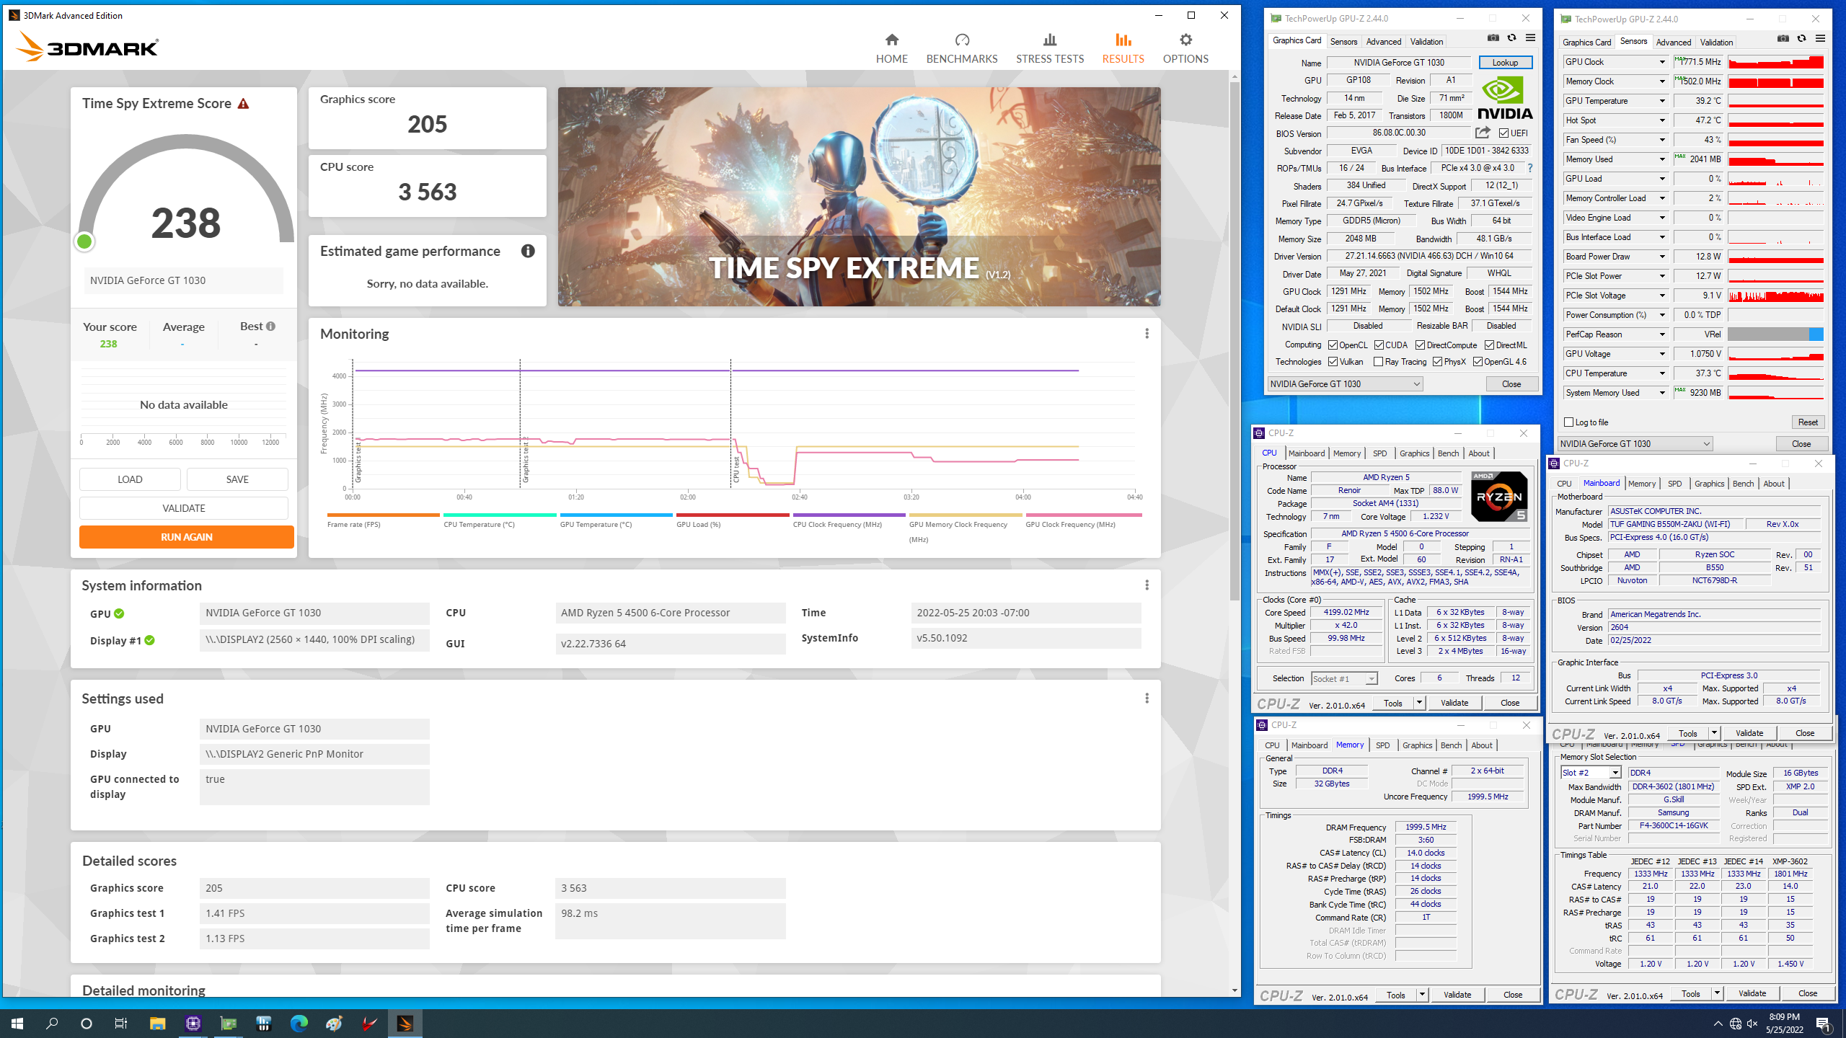1846x1038 pixels.
Task: Open File Explorer from taskbar
Action: pyautogui.click(x=157, y=1023)
